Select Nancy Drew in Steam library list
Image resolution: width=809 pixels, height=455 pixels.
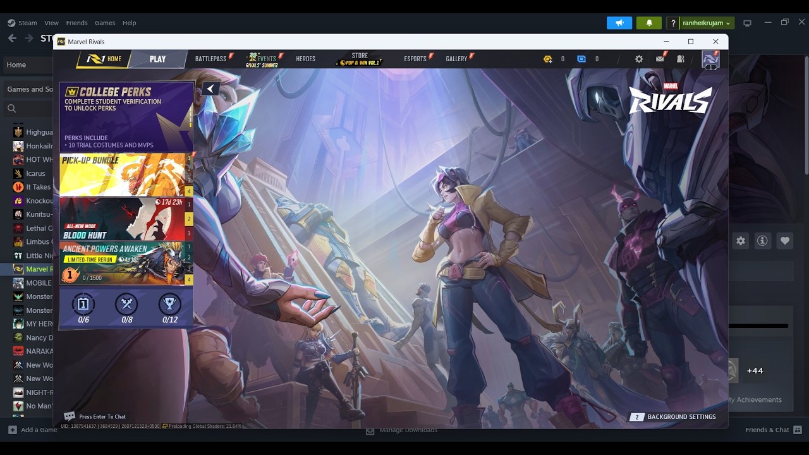coord(32,337)
